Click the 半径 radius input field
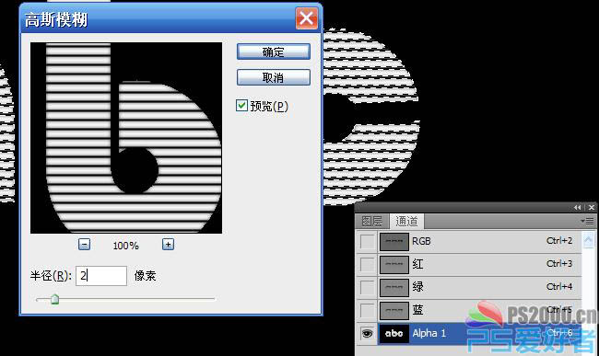This screenshot has height=356, width=599. pyautogui.click(x=101, y=276)
